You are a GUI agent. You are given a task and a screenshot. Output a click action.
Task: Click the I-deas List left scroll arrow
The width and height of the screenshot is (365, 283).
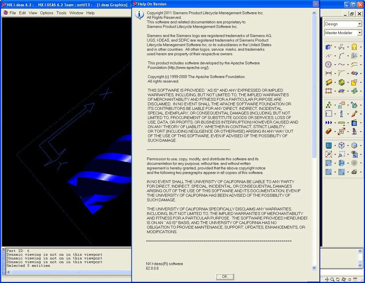[9, 272]
